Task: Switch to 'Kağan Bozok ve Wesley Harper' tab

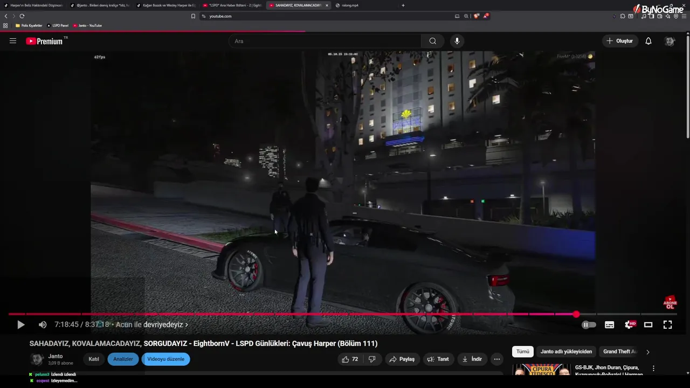Action: [x=166, y=5]
